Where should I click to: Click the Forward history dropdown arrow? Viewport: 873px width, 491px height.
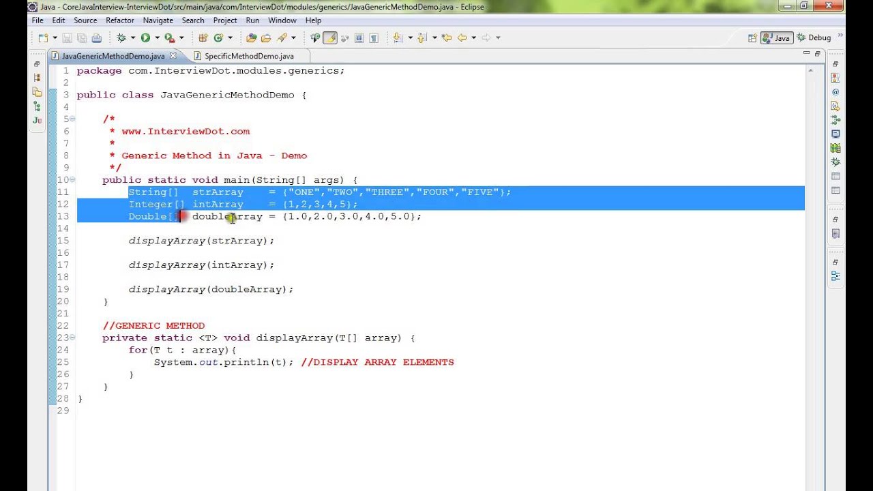pyautogui.click(x=498, y=38)
